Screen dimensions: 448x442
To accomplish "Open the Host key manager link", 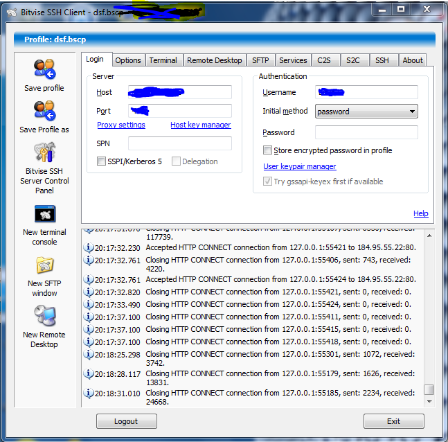I will click(x=201, y=125).
